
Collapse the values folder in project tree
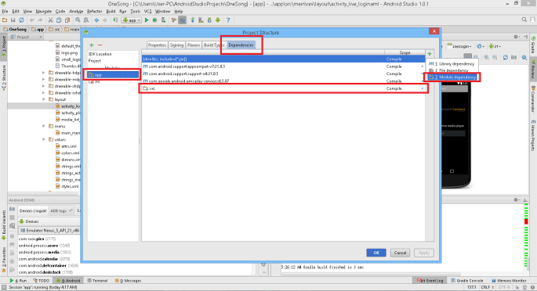pos(43,140)
